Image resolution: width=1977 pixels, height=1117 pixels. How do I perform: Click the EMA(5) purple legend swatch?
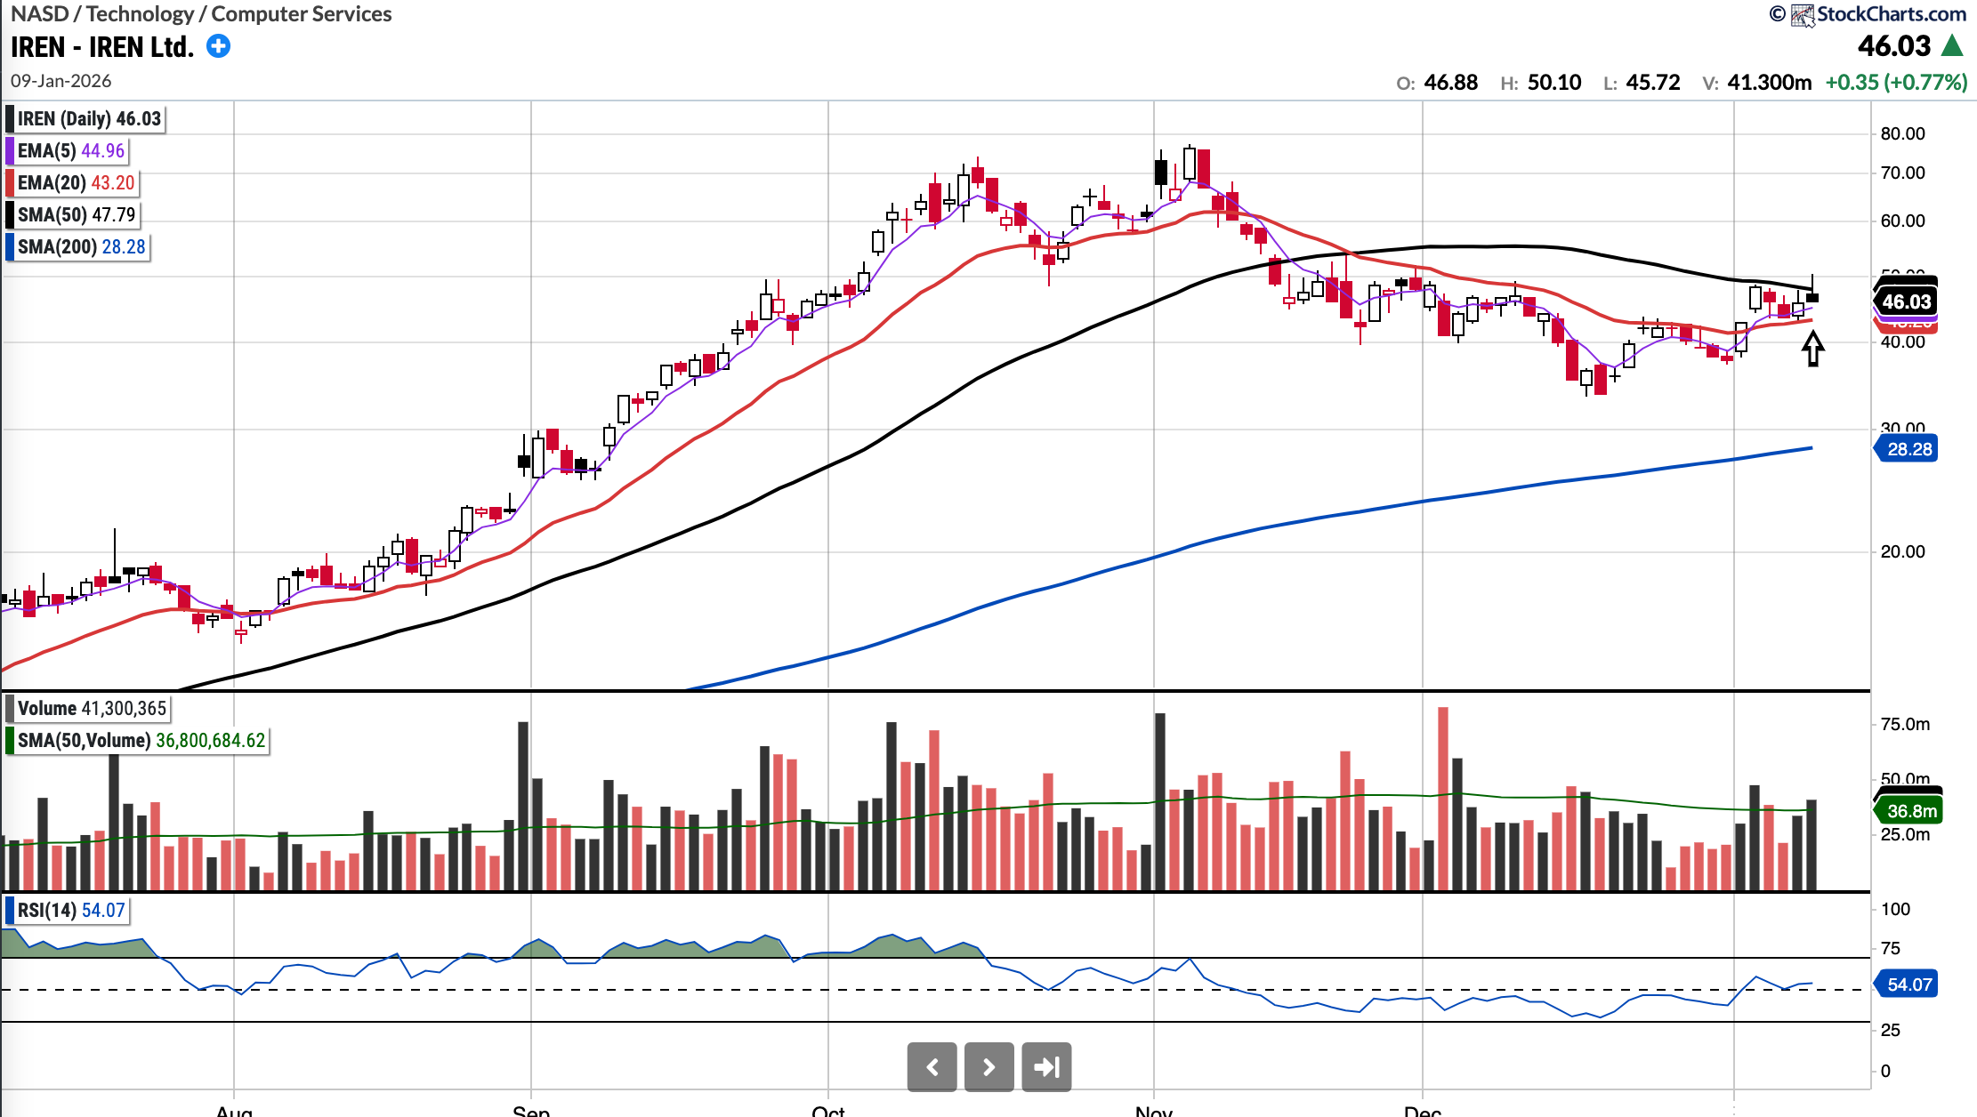tap(10, 150)
